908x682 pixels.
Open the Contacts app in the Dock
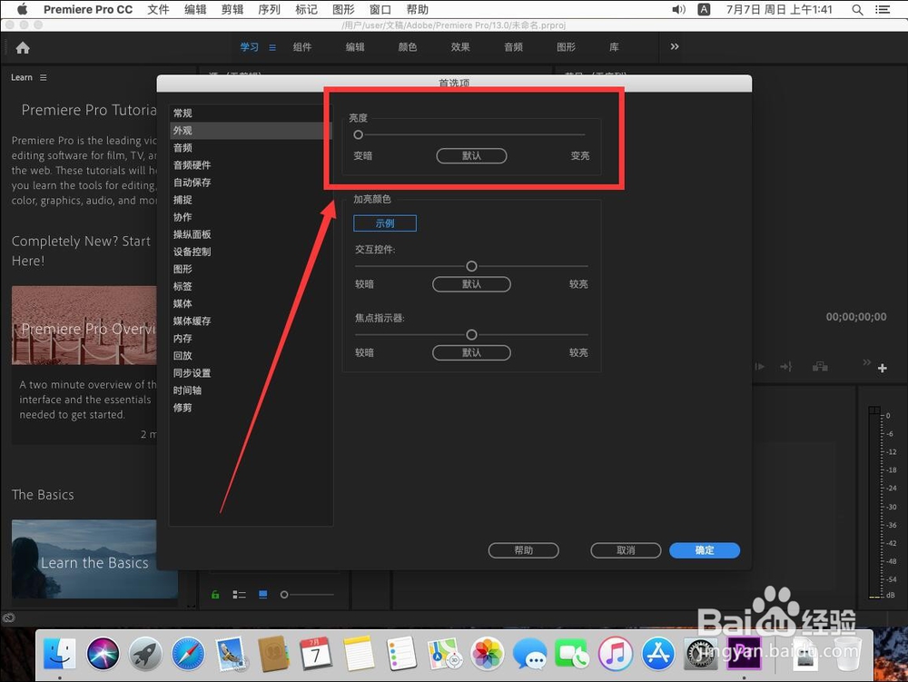click(x=273, y=654)
